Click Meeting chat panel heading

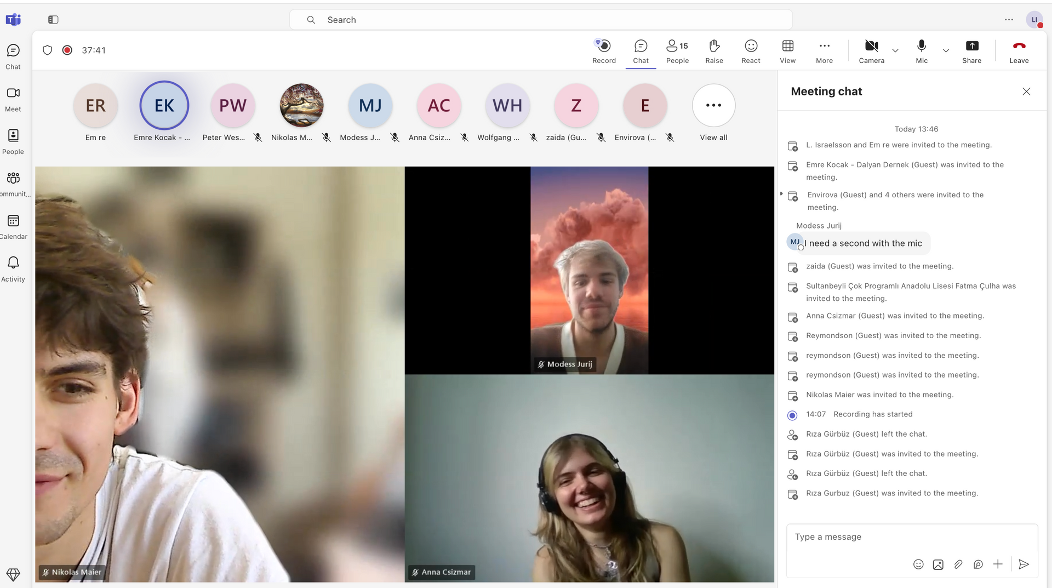[826, 92]
